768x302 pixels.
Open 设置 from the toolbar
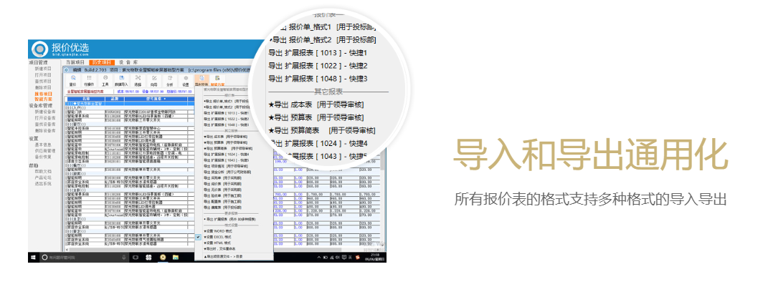pyautogui.click(x=185, y=80)
